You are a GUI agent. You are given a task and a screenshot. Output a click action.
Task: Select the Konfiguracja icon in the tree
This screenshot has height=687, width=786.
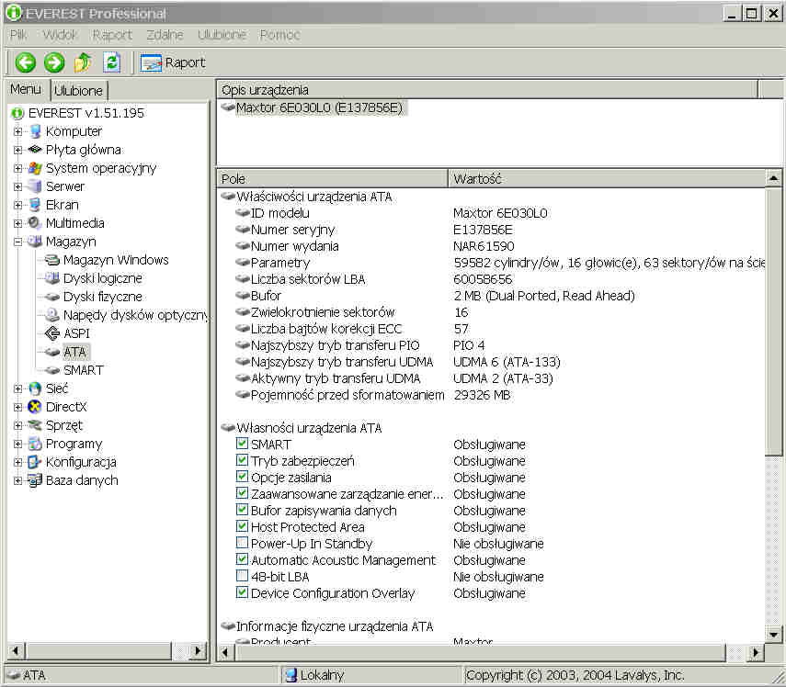tap(35, 462)
